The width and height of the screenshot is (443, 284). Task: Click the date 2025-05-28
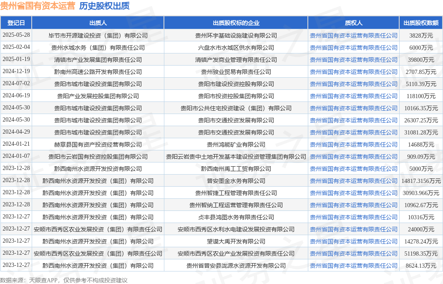(16, 35)
